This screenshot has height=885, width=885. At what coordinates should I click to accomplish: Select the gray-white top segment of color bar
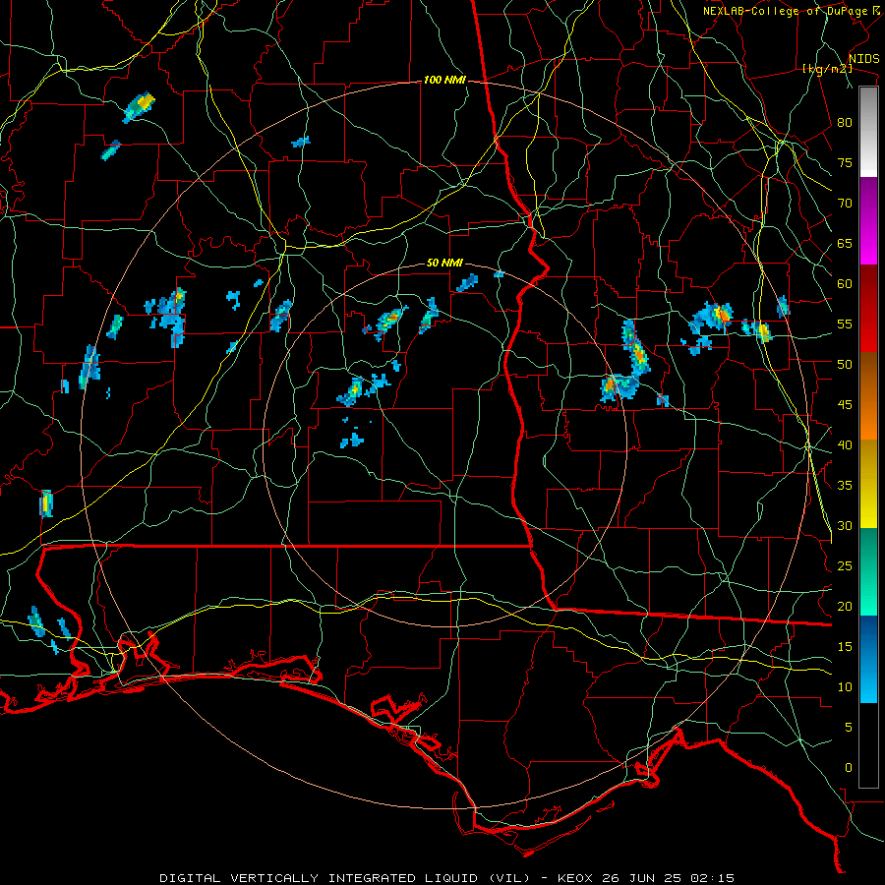(x=868, y=132)
